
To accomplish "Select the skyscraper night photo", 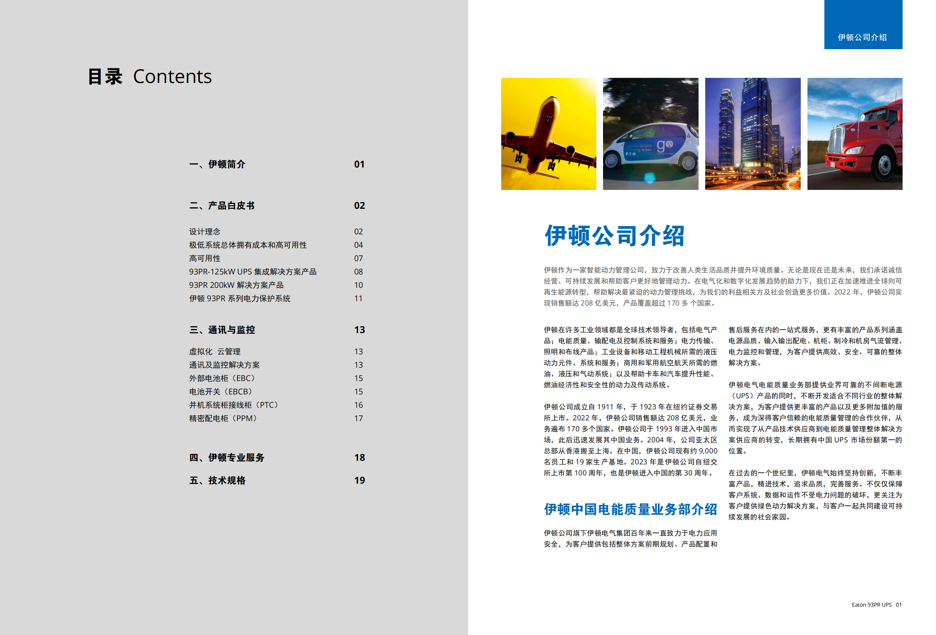I will tap(752, 134).
